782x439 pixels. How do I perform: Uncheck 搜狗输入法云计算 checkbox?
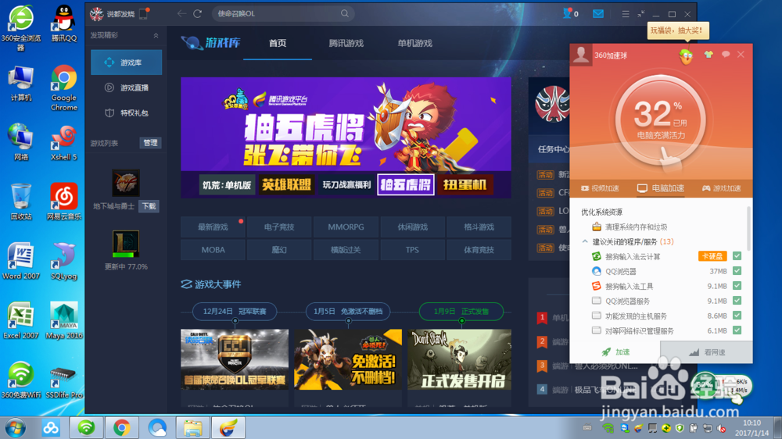(x=737, y=256)
